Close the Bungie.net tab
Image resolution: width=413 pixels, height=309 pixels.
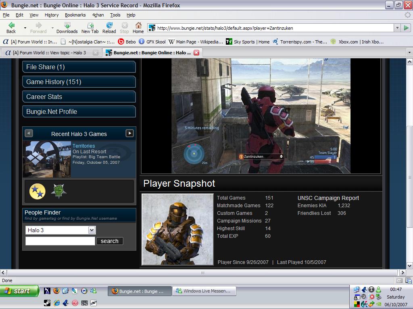196,53
